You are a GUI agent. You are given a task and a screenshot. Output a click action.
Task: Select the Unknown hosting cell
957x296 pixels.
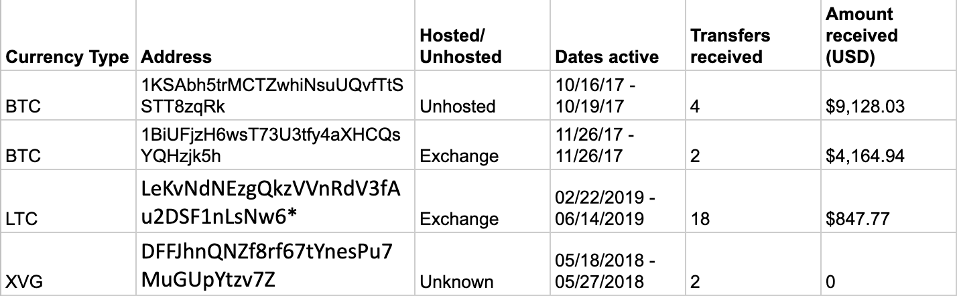(x=456, y=282)
